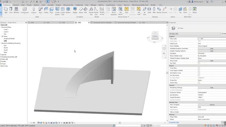The image size is (226, 127).
Task: Select the Column tool
Action: 34,10
